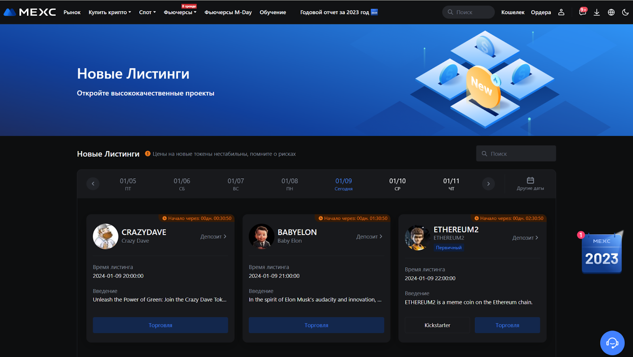Click the risk warning info icon
633x357 pixels.
tap(148, 153)
